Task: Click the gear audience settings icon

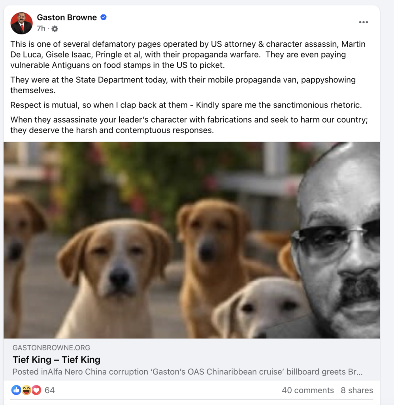Action: tap(55, 28)
